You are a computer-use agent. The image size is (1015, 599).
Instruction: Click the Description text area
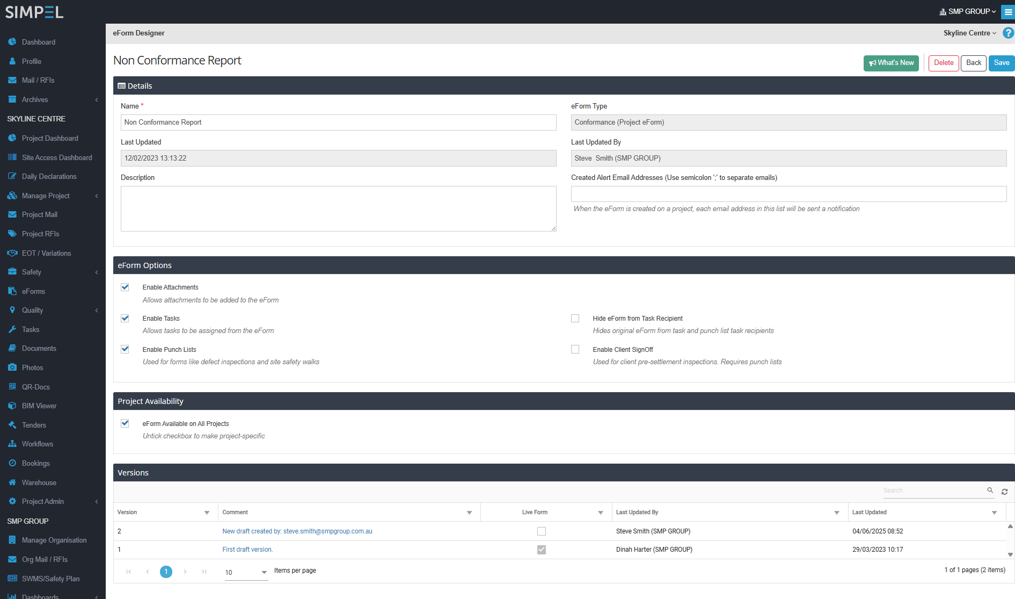(338, 208)
